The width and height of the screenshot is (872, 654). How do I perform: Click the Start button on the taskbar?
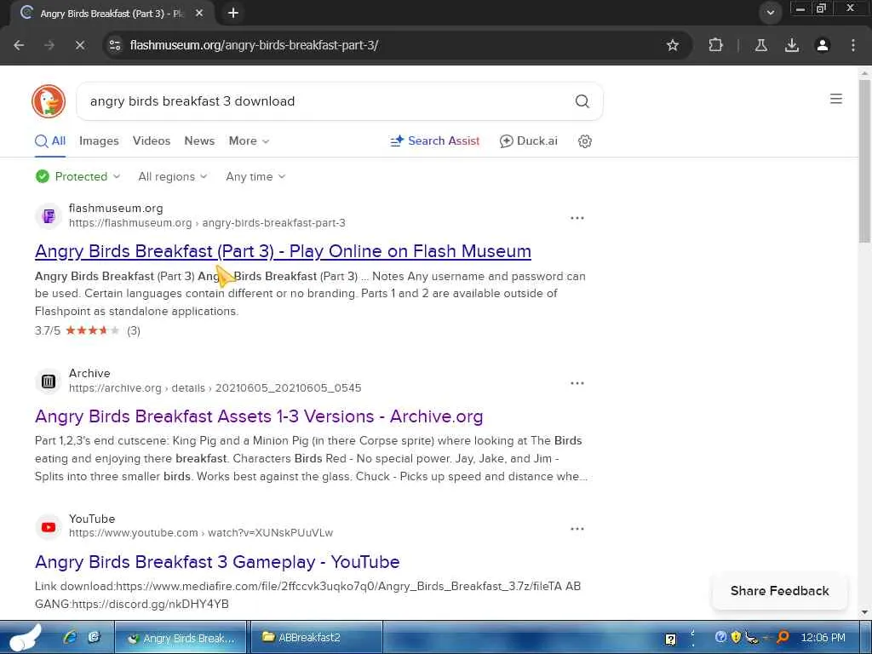(26, 637)
